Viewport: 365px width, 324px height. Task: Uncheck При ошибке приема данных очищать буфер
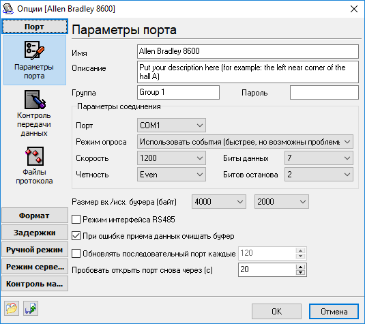pyautogui.click(x=76, y=236)
